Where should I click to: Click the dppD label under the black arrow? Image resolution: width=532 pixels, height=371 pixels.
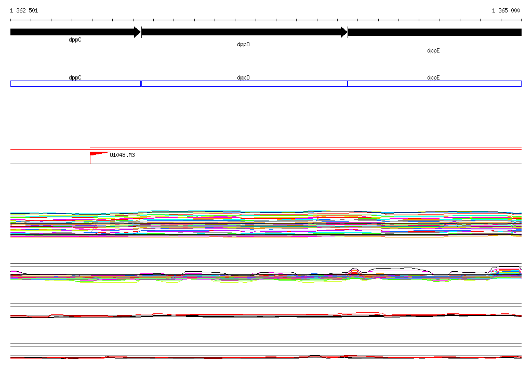tap(243, 45)
